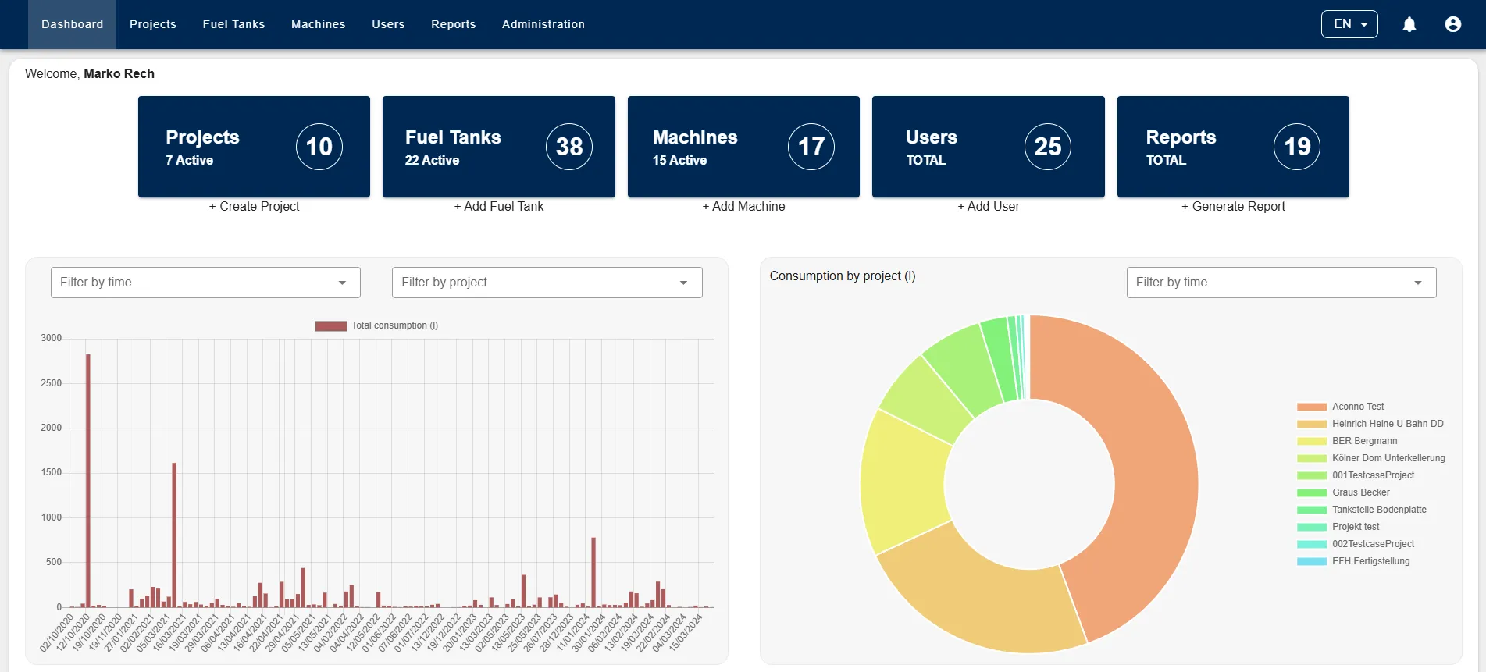Click the + Generate Report link
The image size is (1486, 672).
coord(1232,207)
